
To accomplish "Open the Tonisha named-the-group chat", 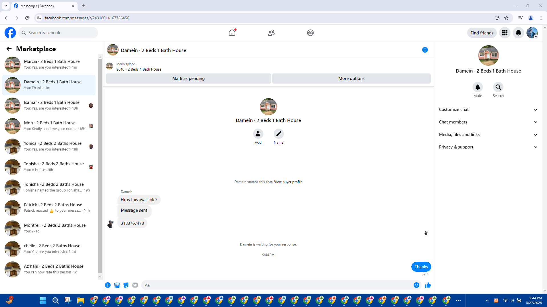I will click(x=49, y=188).
